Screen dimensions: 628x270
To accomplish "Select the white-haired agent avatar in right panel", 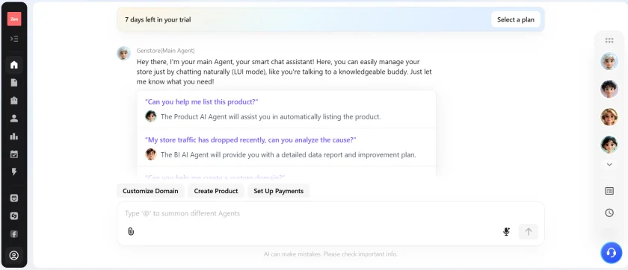I will click(609, 61).
